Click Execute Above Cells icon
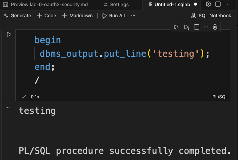 click(x=177, y=27)
